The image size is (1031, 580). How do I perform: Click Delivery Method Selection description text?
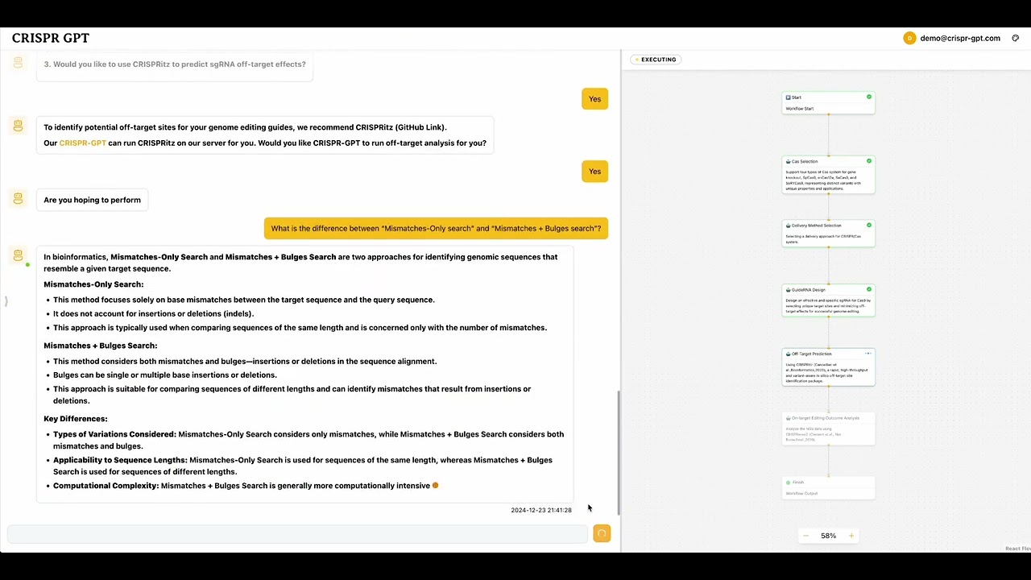[823, 238]
